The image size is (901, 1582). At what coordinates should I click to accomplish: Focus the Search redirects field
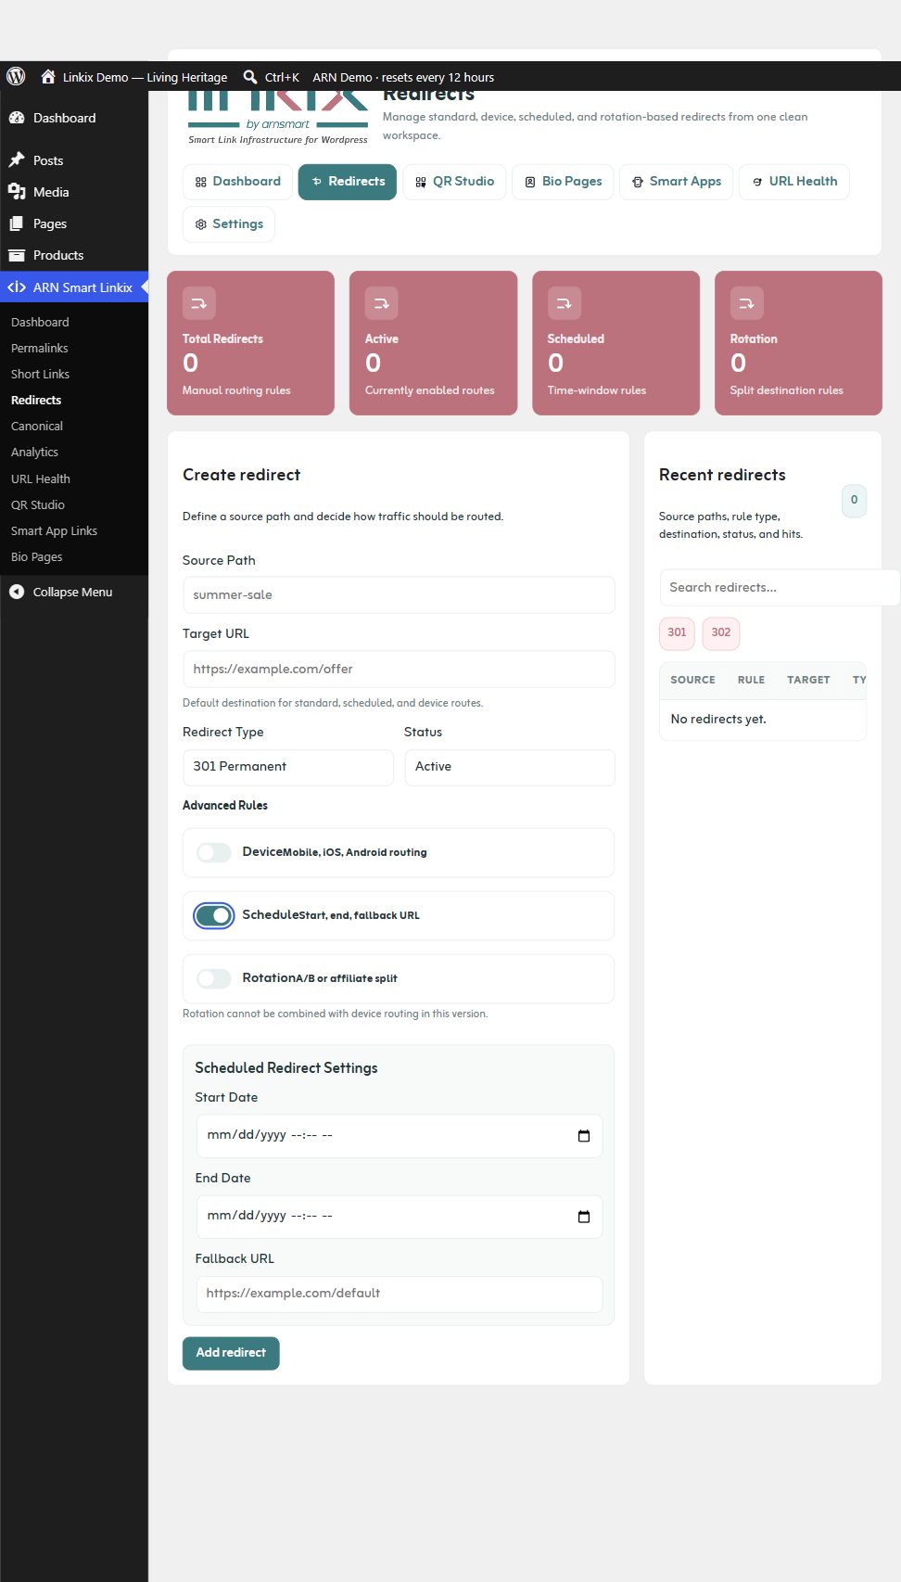[779, 587]
